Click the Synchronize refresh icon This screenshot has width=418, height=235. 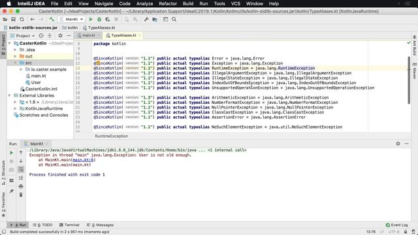click(x=22, y=20)
